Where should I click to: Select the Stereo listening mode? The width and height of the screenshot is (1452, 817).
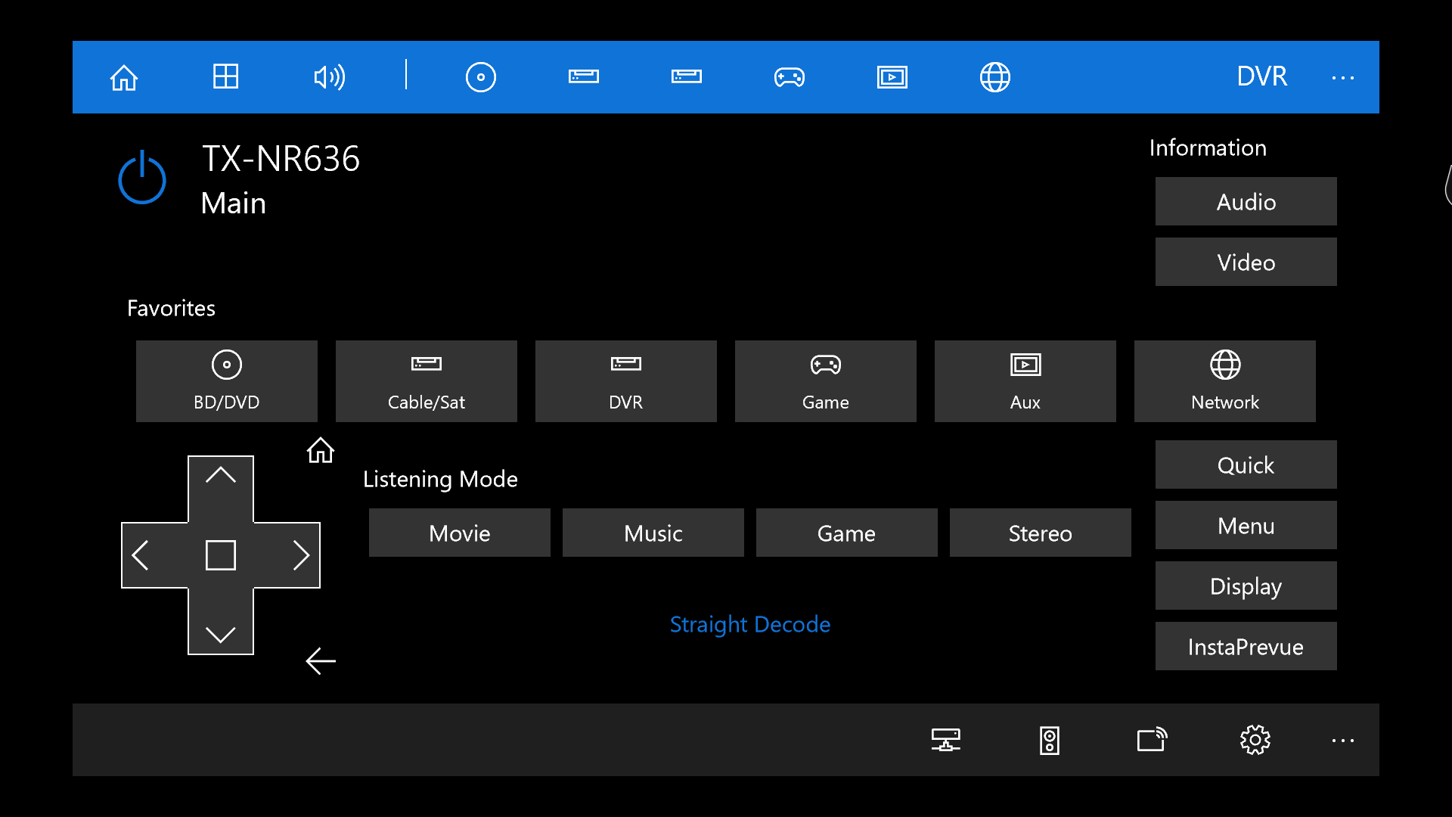(1040, 533)
